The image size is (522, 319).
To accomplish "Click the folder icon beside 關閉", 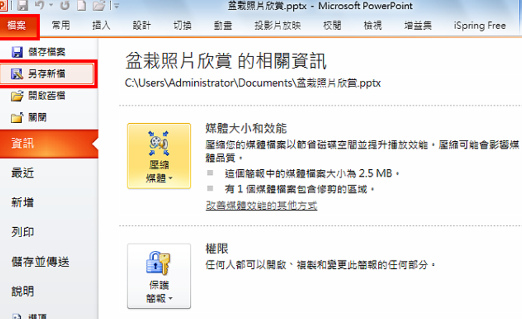I will [17, 118].
